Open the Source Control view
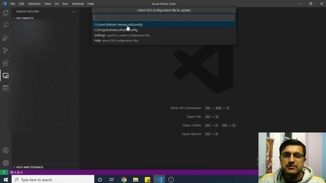 [6, 50]
